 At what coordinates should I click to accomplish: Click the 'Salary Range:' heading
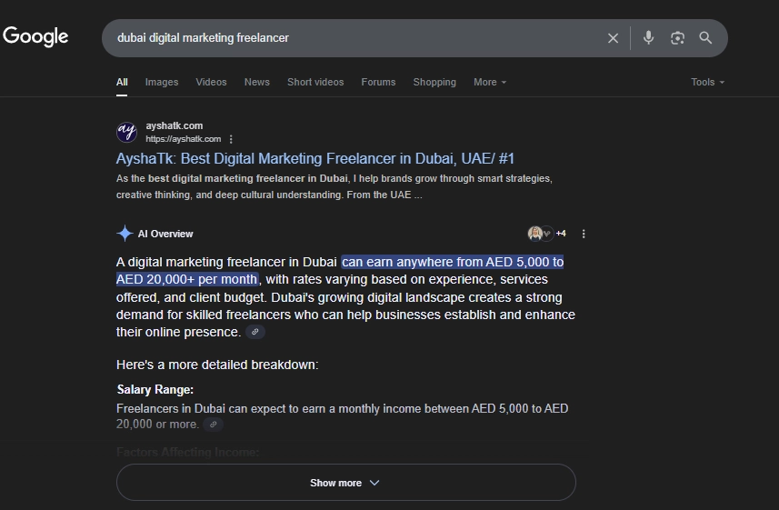tap(155, 390)
